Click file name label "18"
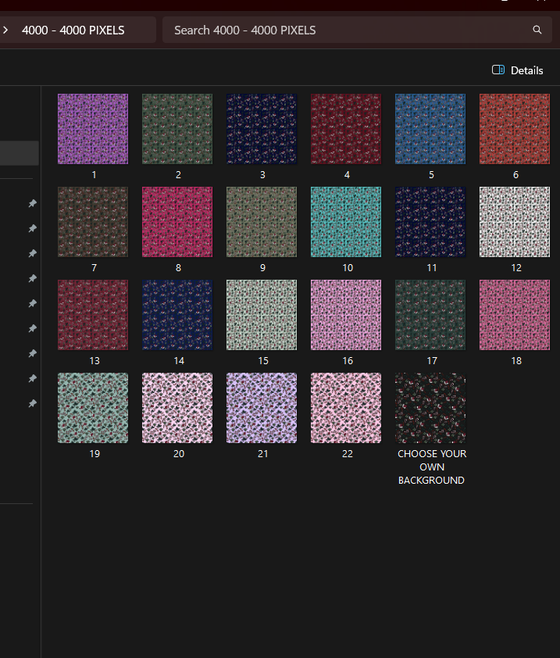Screen dimensions: 560x658 click(516, 361)
